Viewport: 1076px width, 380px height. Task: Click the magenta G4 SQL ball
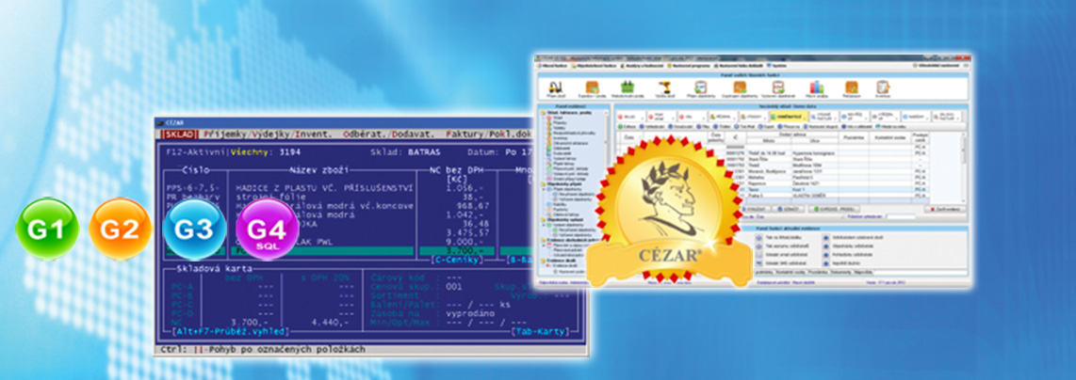267,230
